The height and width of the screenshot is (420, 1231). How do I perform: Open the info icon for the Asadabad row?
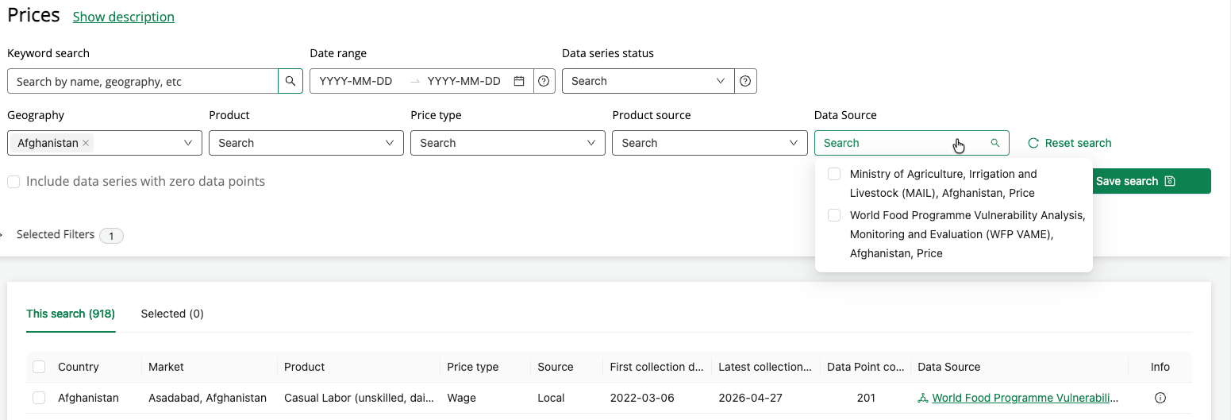click(x=1160, y=398)
